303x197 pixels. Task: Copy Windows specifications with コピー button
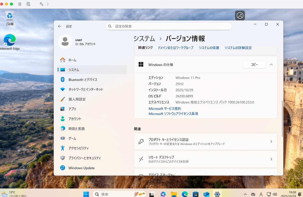point(254,64)
